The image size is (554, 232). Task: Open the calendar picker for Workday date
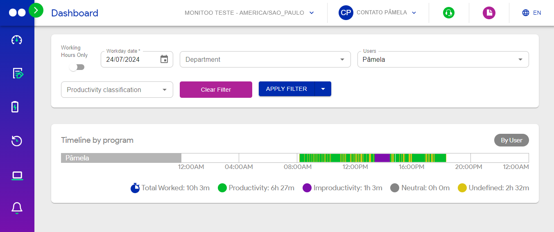pos(164,59)
